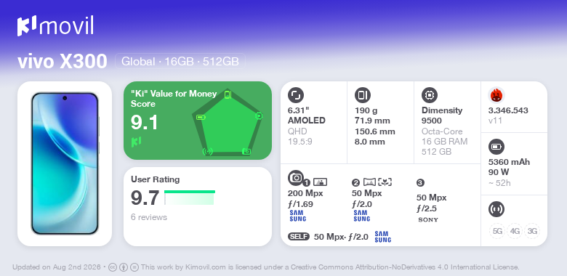567x276 pixels.
Task: Select the 3G network badge
Action: tap(532, 231)
